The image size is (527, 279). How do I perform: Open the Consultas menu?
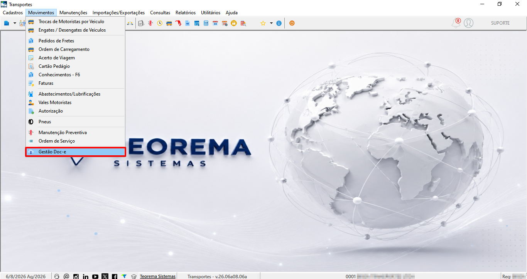point(160,13)
